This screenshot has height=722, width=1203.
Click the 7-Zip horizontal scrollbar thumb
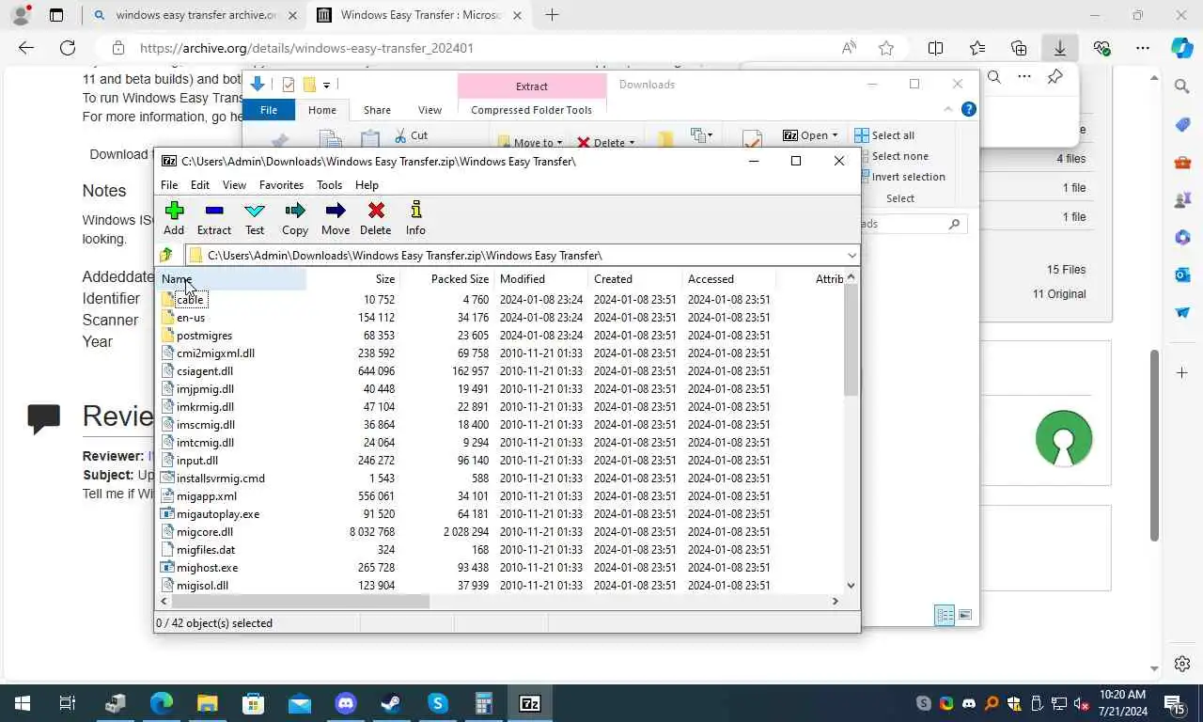pos(300,601)
